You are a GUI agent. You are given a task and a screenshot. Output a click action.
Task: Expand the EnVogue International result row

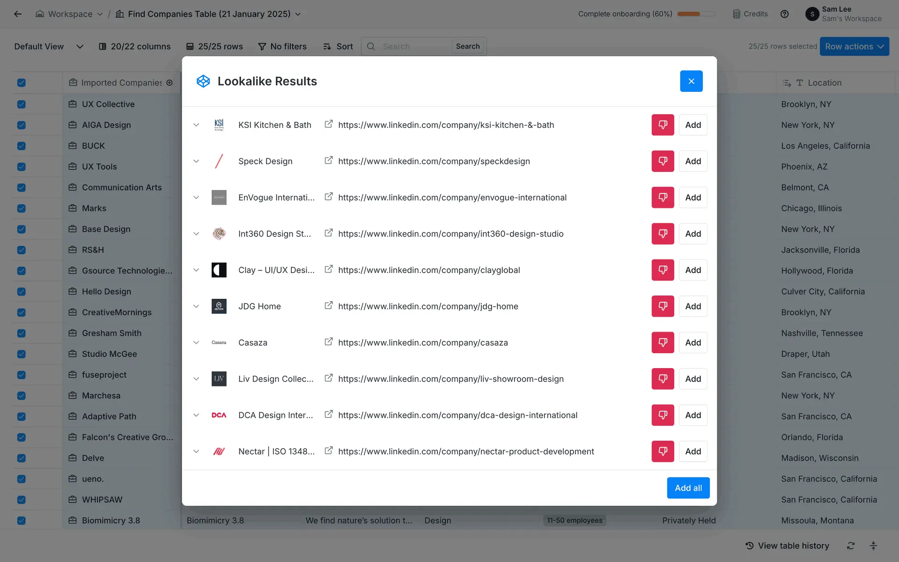(196, 197)
